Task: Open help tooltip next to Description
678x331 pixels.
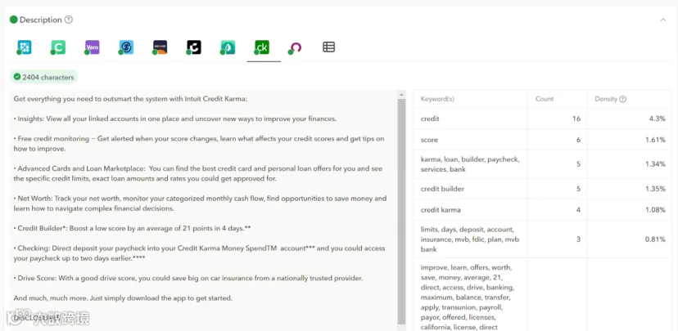Action: [x=68, y=20]
